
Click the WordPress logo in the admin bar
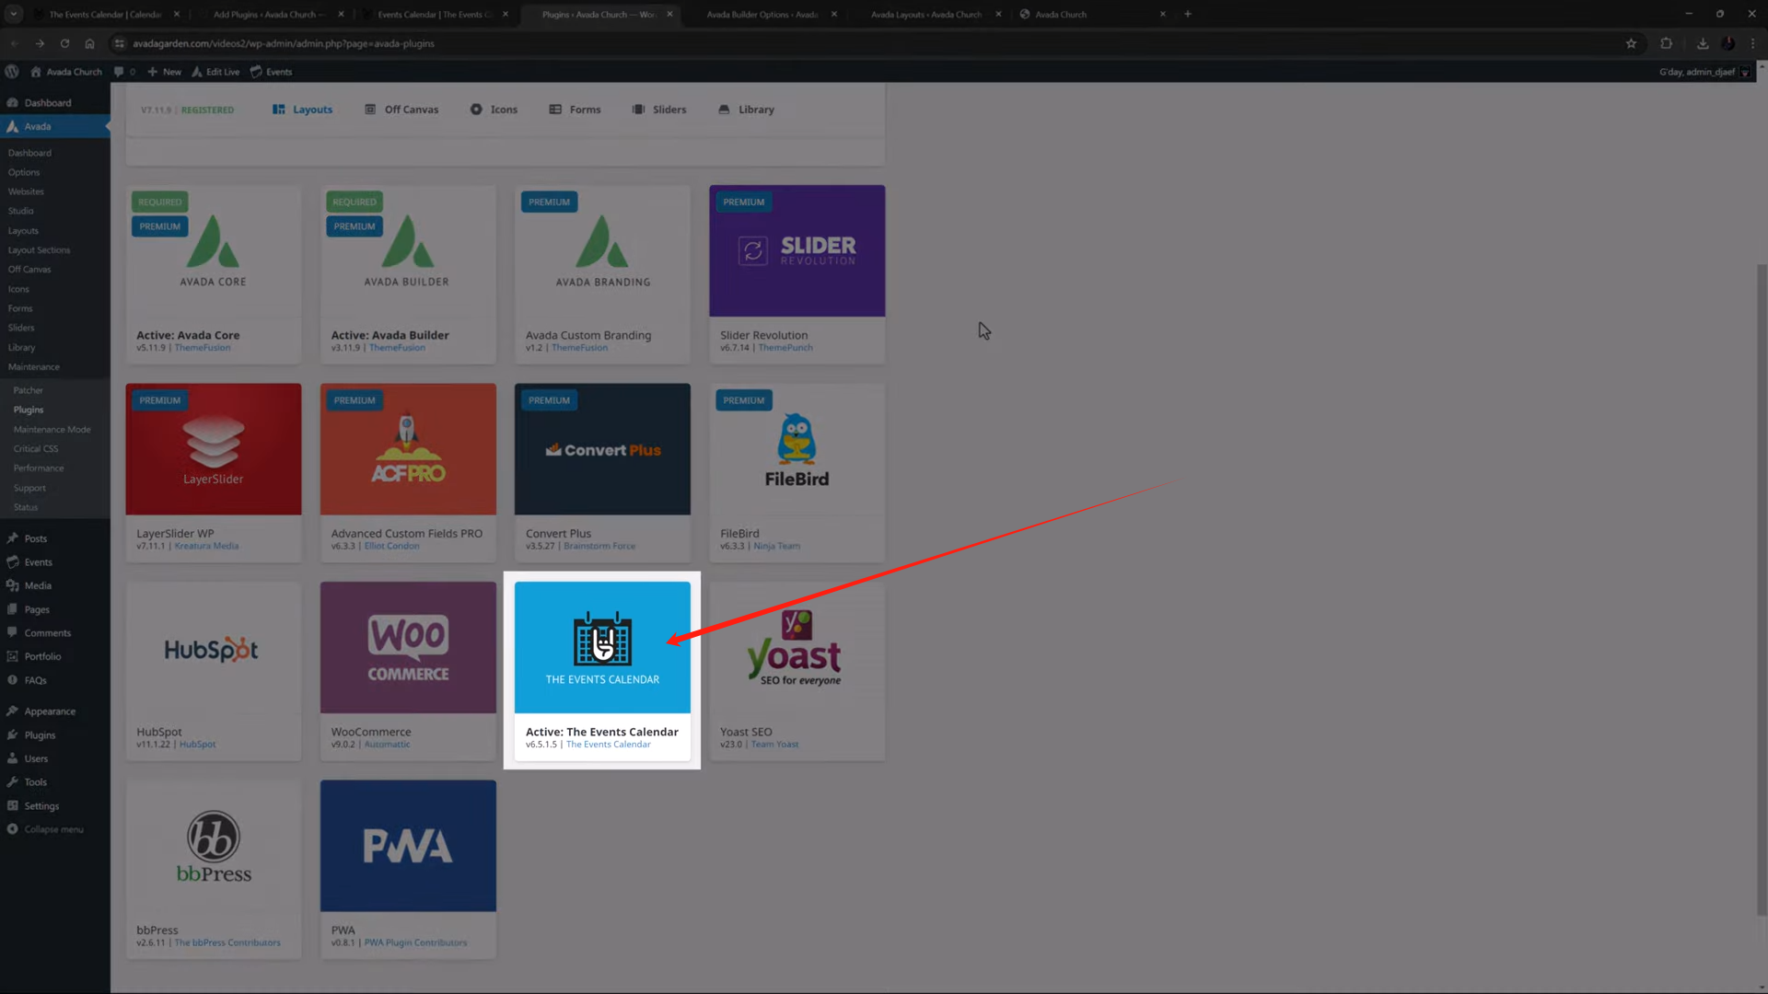pos(11,71)
